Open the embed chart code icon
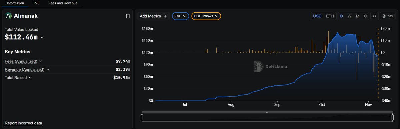This screenshot has height=129, width=400. (375, 16)
